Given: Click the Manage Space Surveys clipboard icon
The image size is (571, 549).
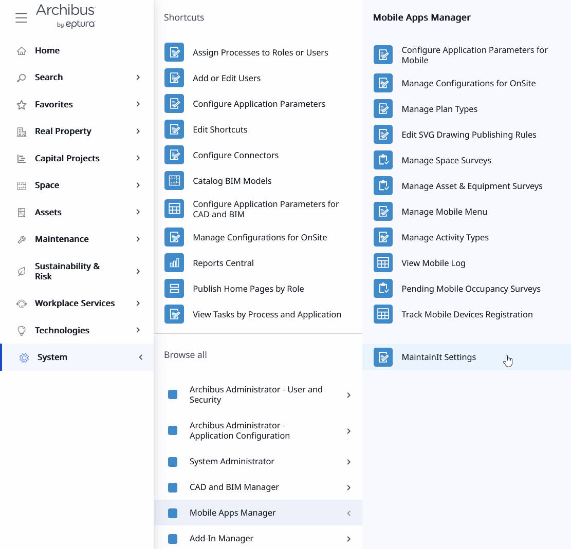Looking at the screenshot, I should 383,160.
